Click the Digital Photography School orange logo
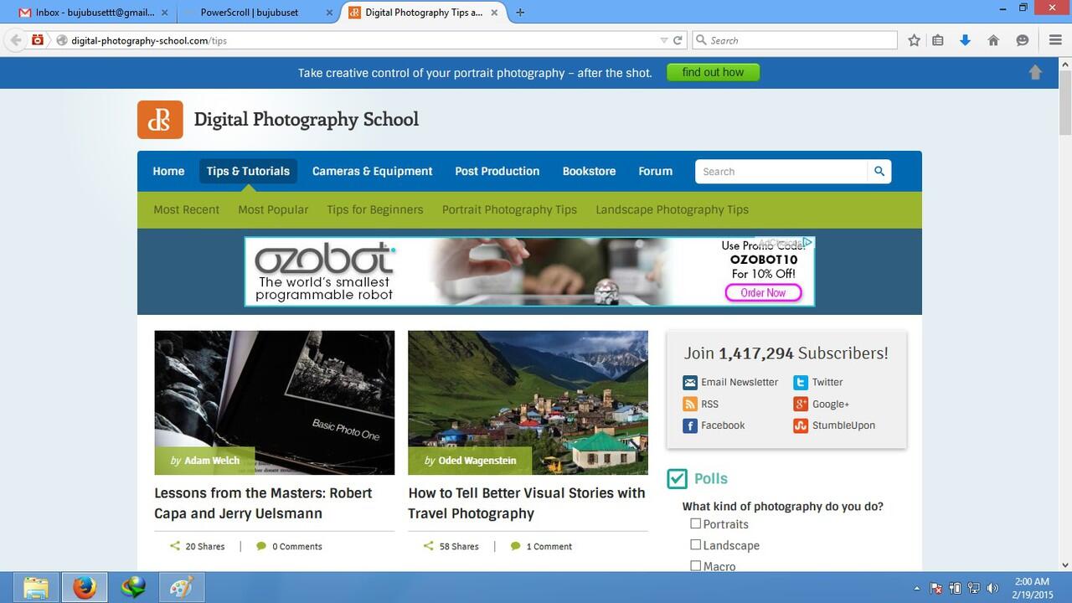The width and height of the screenshot is (1072, 603). [160, 119]
